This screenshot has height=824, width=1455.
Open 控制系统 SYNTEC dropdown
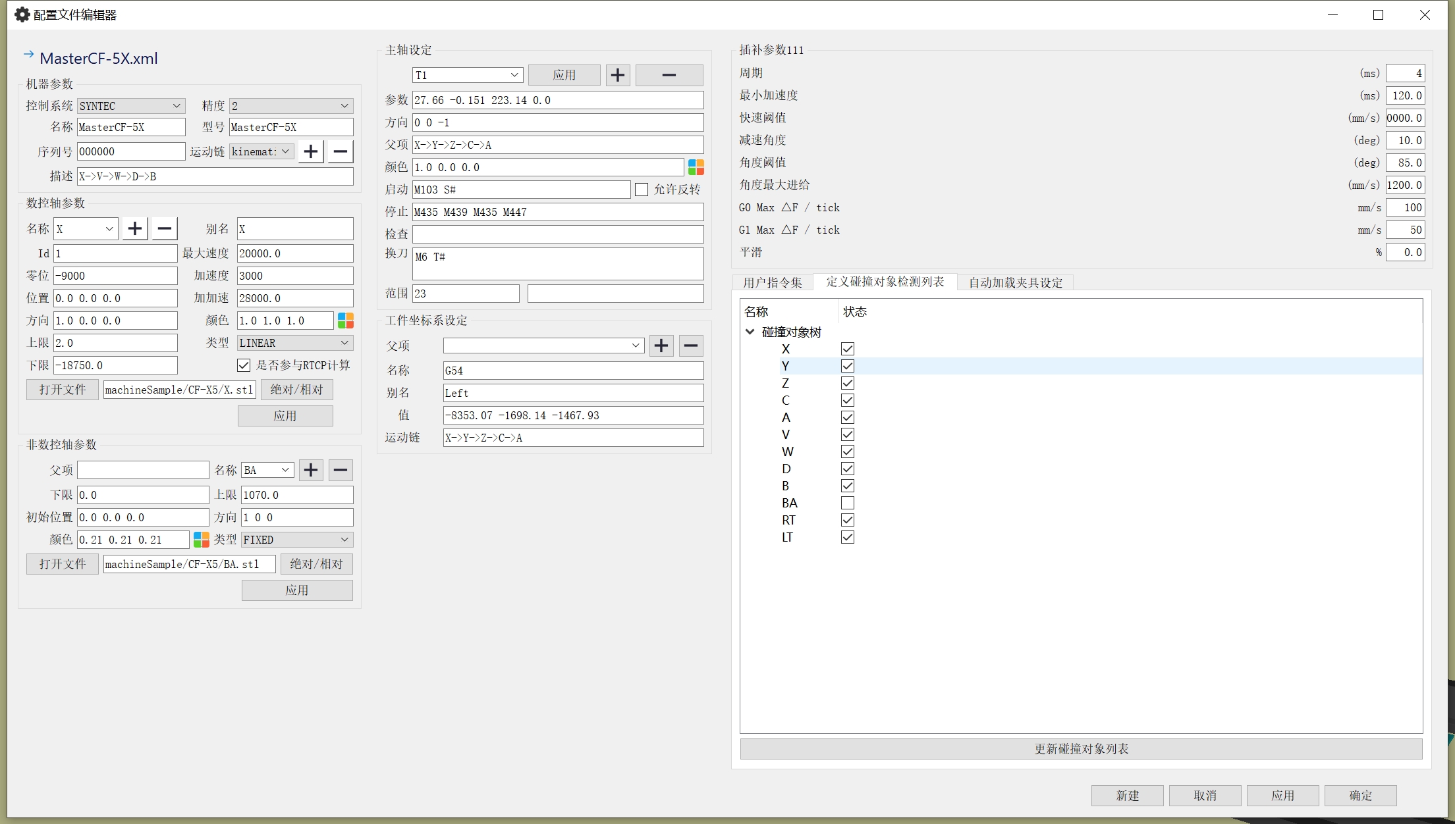pos(130,106)
